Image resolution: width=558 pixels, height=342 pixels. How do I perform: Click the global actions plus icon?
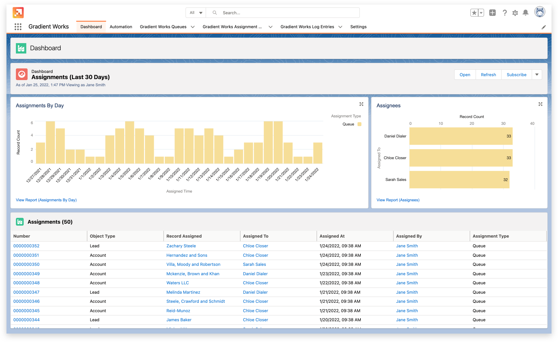pos(492,13)
